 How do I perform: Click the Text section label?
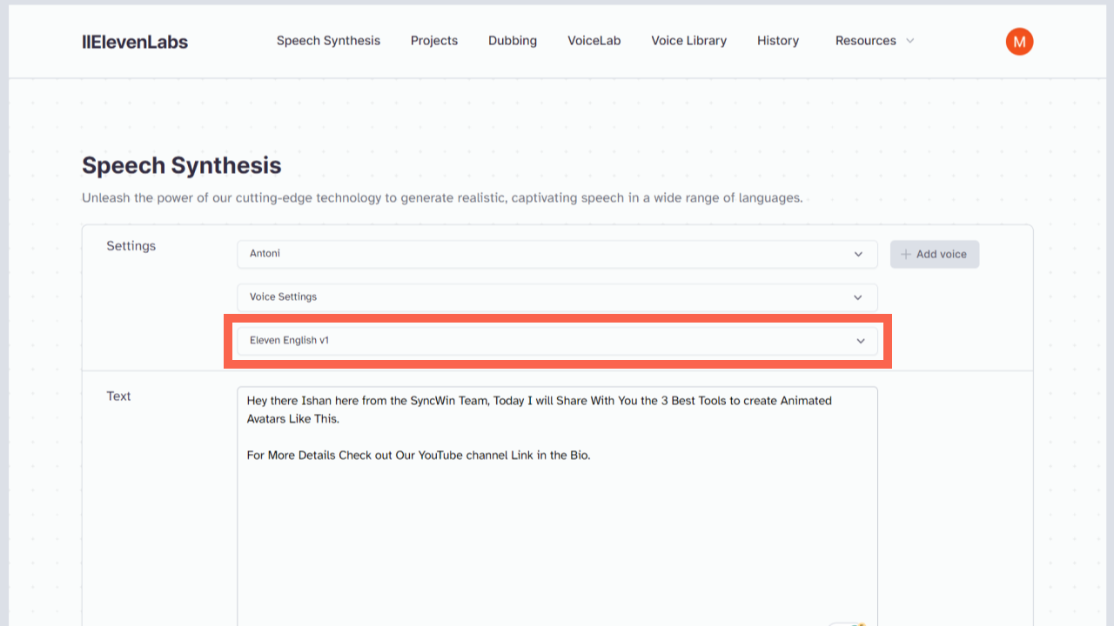(119, 396)
